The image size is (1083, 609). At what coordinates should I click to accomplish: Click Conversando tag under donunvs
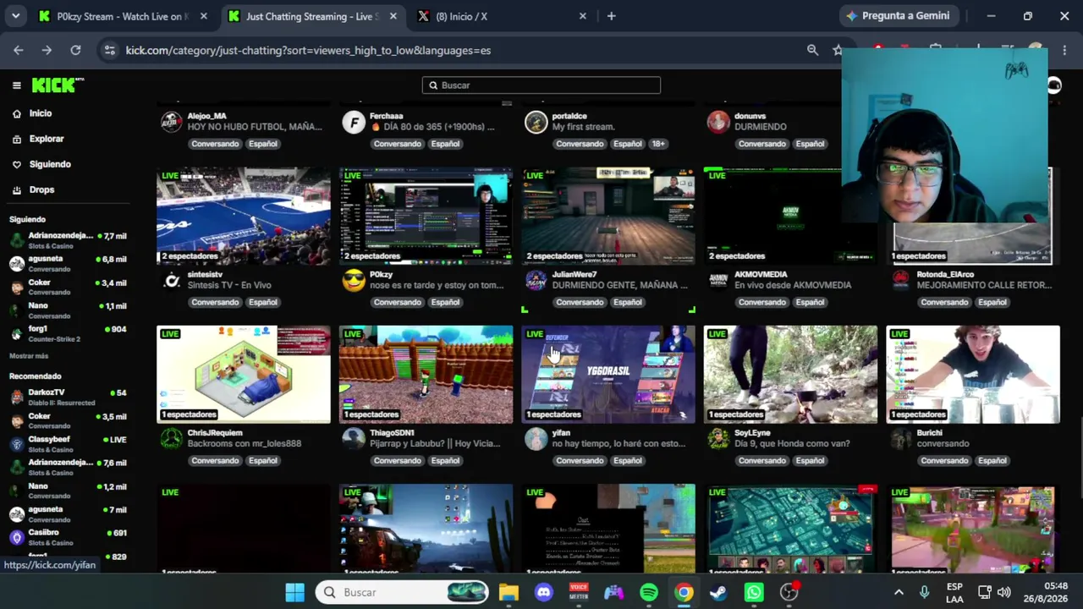coord(762,144)
